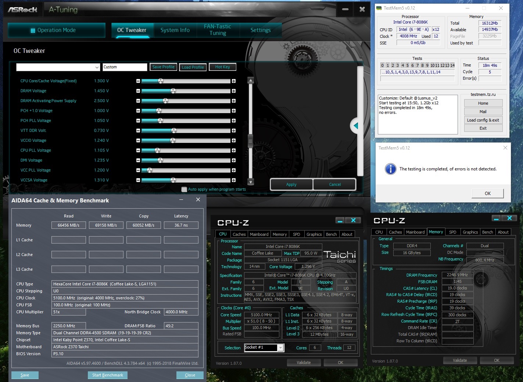Click the minus icon for DRAM Voltage

pos(138,91)
